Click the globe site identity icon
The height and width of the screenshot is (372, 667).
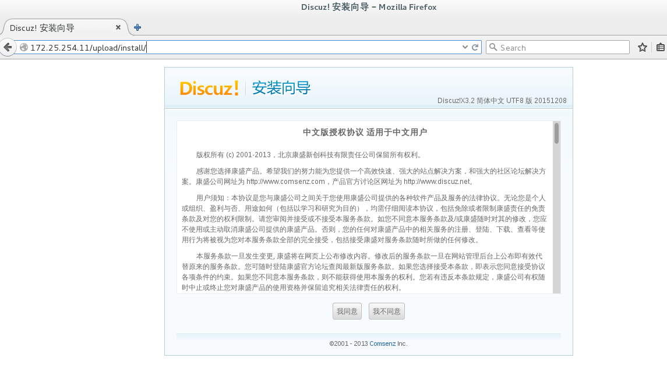coord(24,47)
